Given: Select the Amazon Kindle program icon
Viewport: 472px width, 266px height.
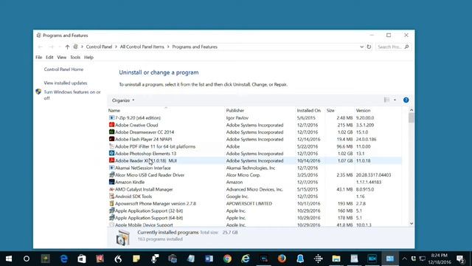Looking at the screenshot, I should click(x=111, y=183).
